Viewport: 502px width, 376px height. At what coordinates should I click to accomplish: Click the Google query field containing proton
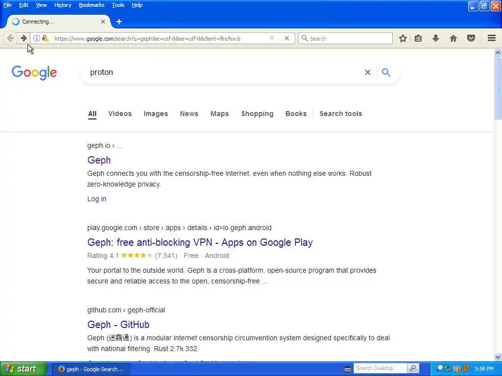pos(224,72)
